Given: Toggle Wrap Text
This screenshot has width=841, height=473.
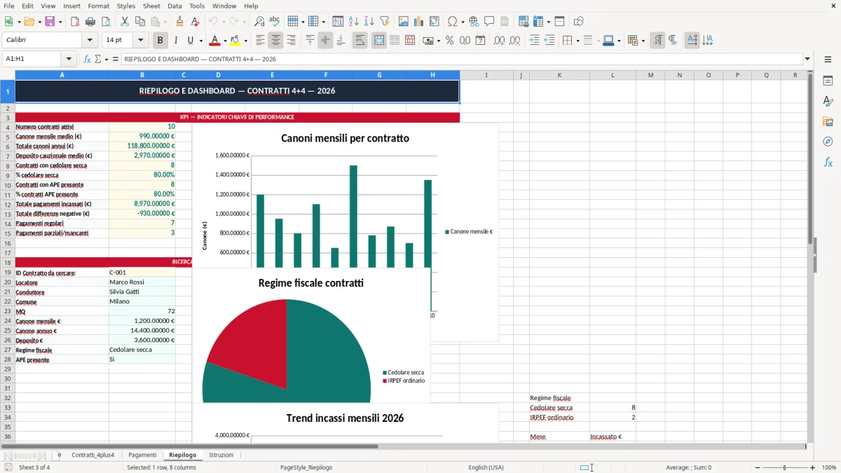Looking at the screenshot, I should [x=360, y=41].
